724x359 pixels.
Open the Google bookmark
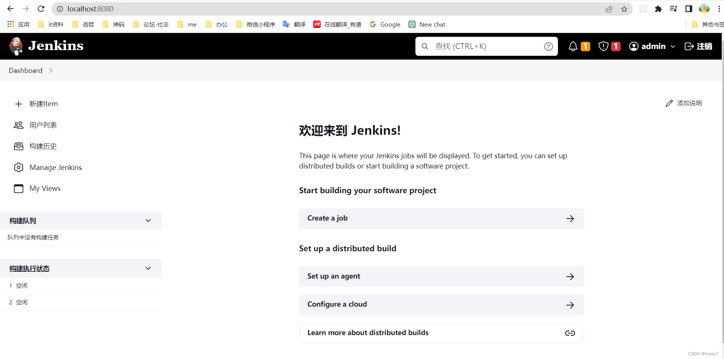(385, 25)
